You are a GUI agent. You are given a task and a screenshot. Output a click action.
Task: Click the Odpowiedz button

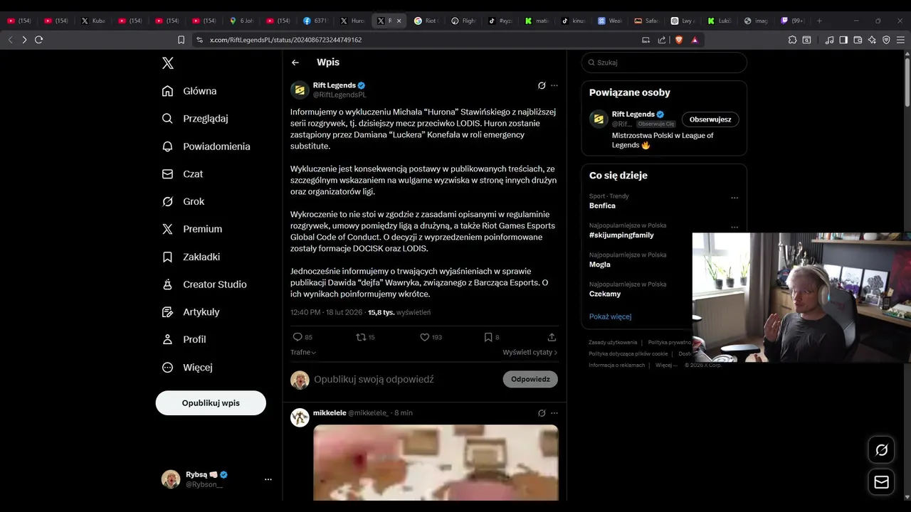coord(530,380)
